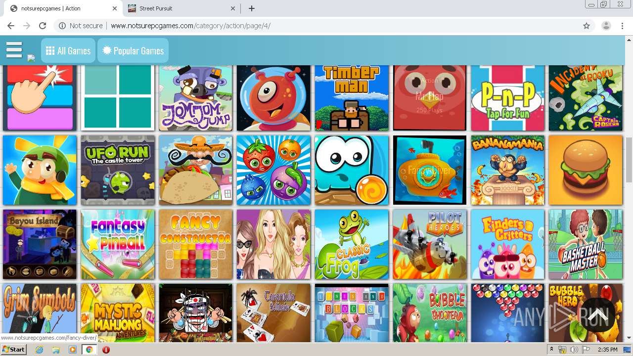Image resolution: width=633 pixels, height=356 pixels.
Task: Open the UFO Run castle tower game
Action: pyautogui.click(x=118, y=170)
